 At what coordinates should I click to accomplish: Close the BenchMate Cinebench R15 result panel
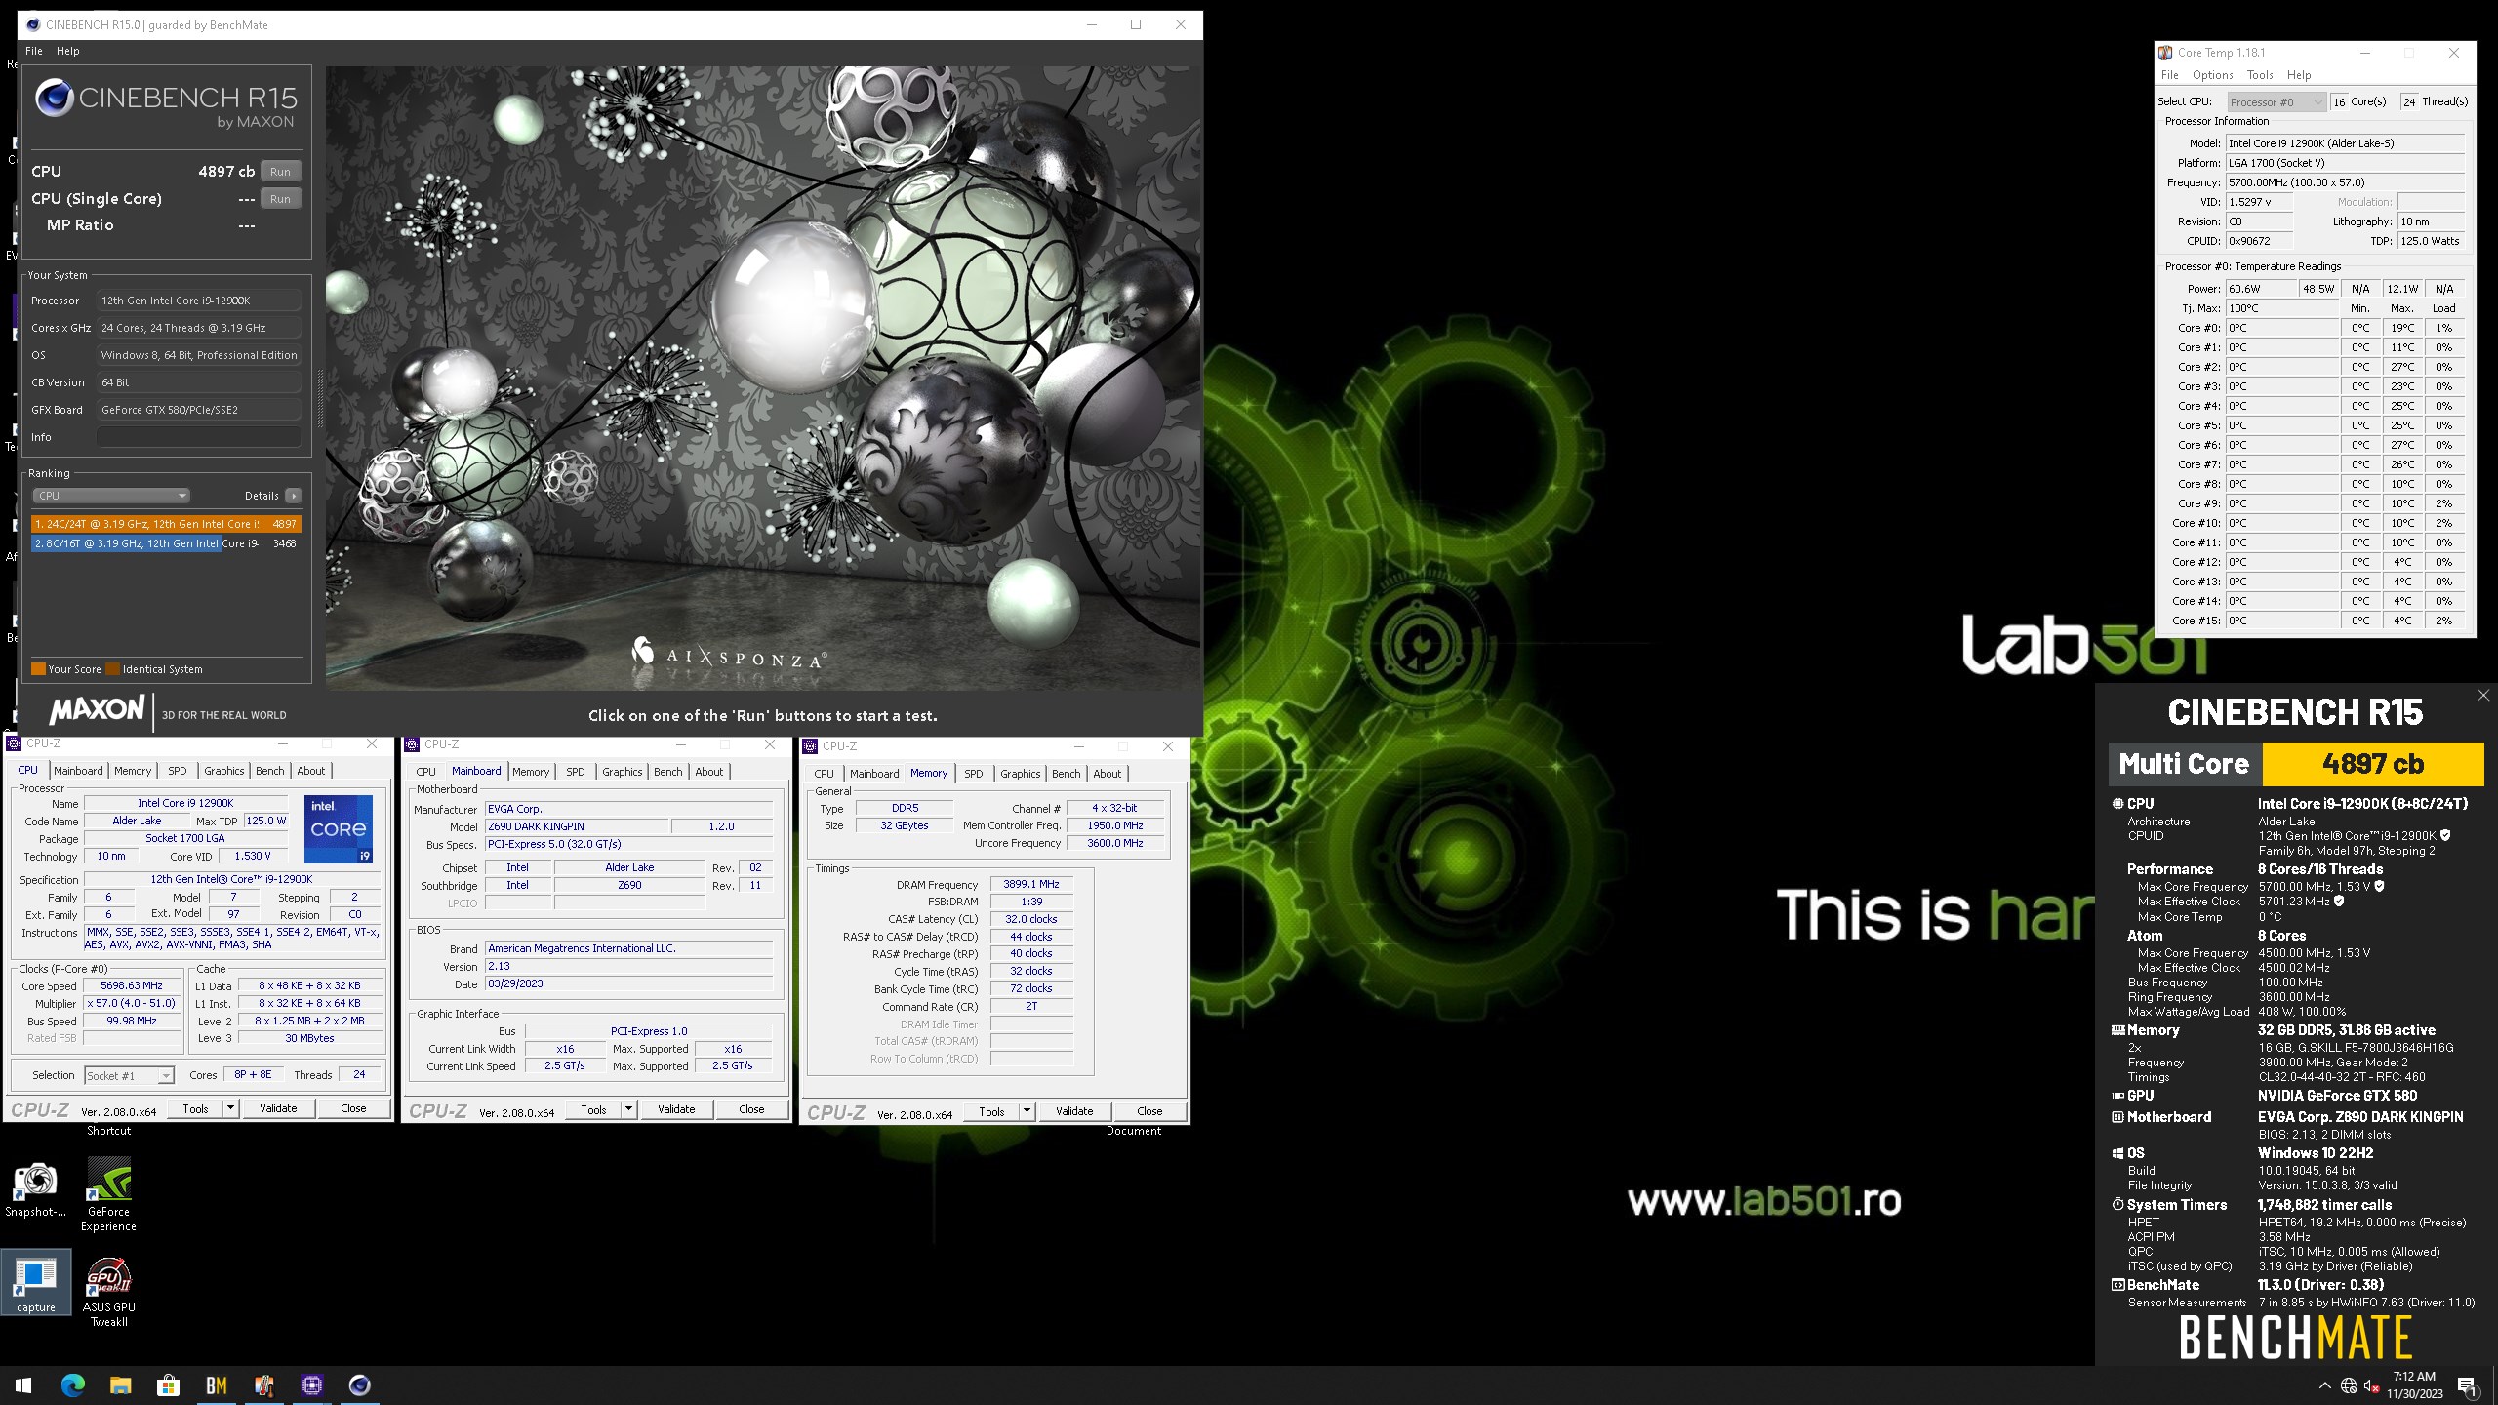pyautogui.click(x=2483, y=695)
